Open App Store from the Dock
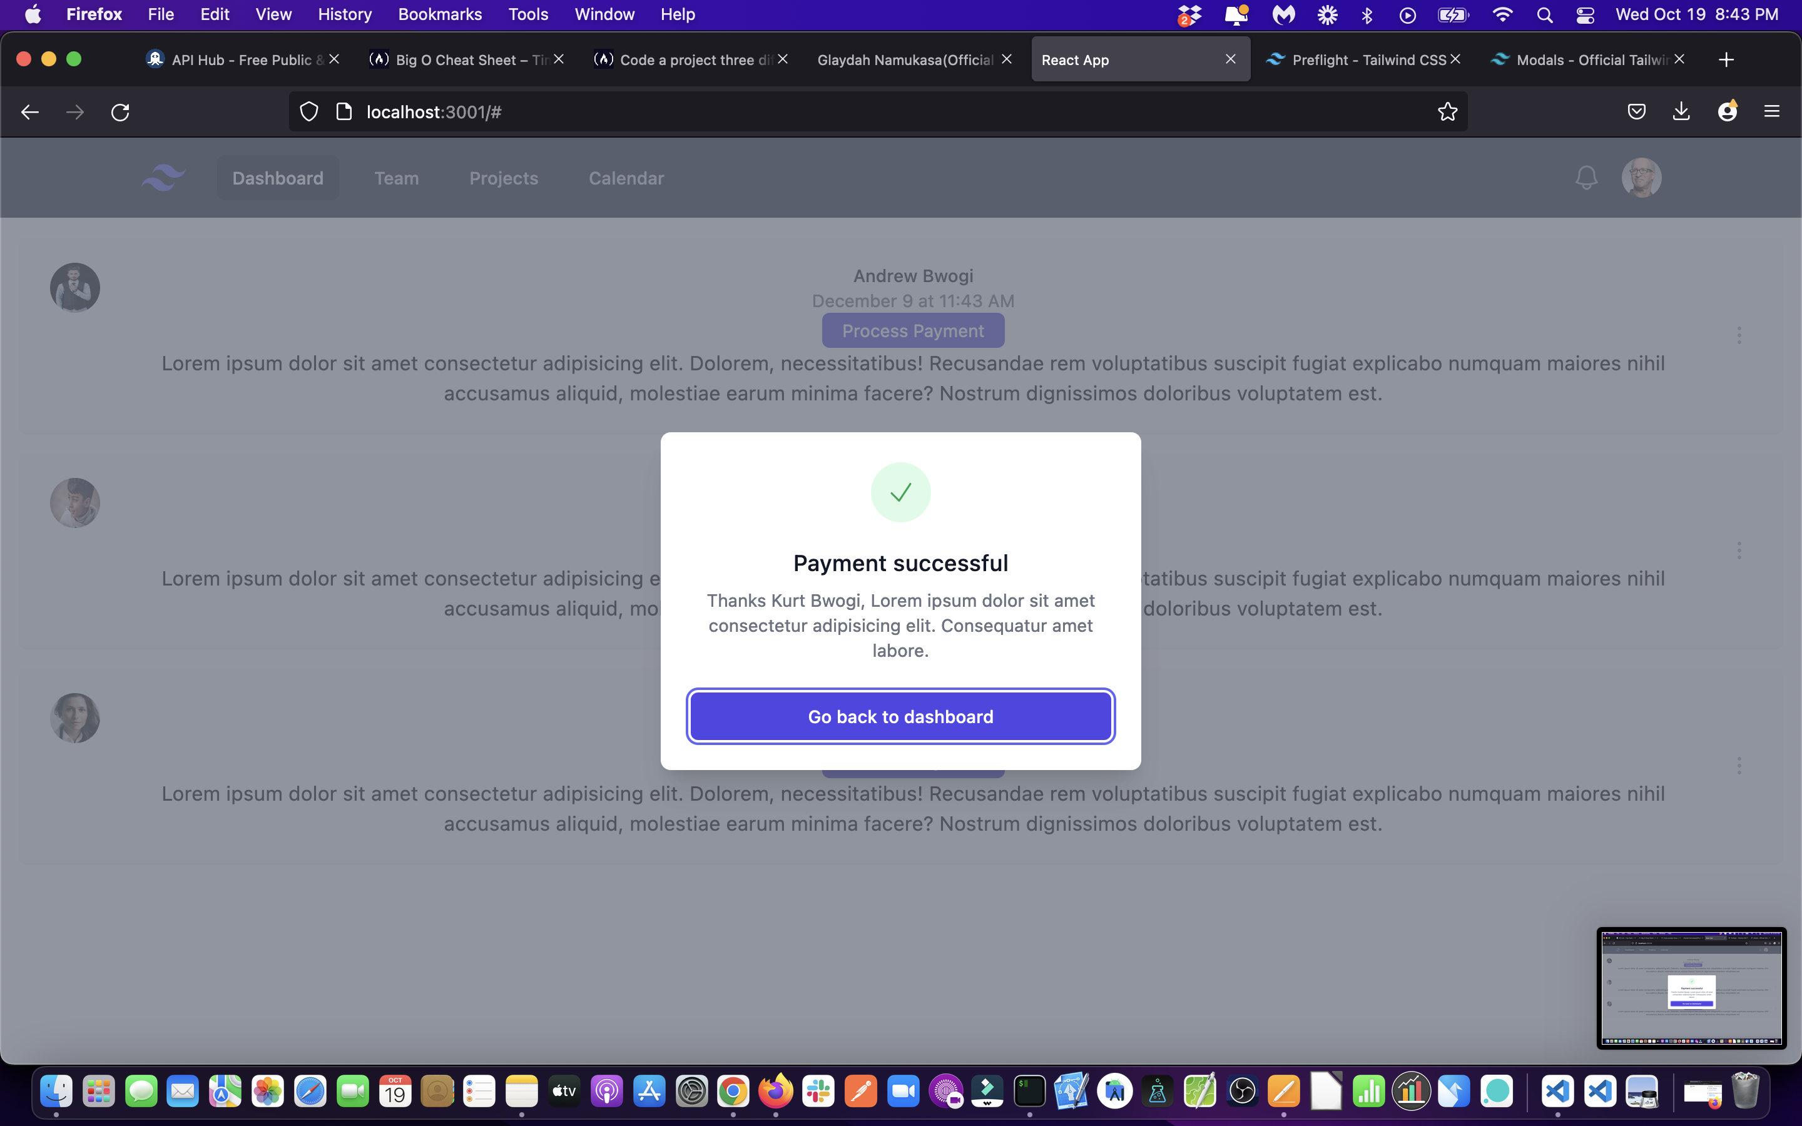Screen dimensions: 1802x1126 tap(649, 1092)
